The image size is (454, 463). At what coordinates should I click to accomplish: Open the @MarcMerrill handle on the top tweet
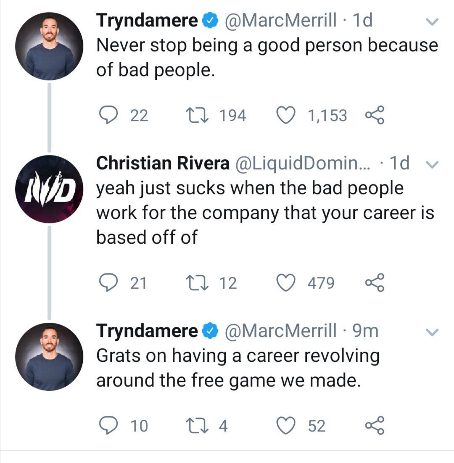(x=281, y=20)
